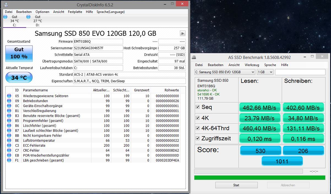Open Sprache menu in AS SSD Benchmark
The width and height of the screenshot is (331, 194).
coord(270,65)
